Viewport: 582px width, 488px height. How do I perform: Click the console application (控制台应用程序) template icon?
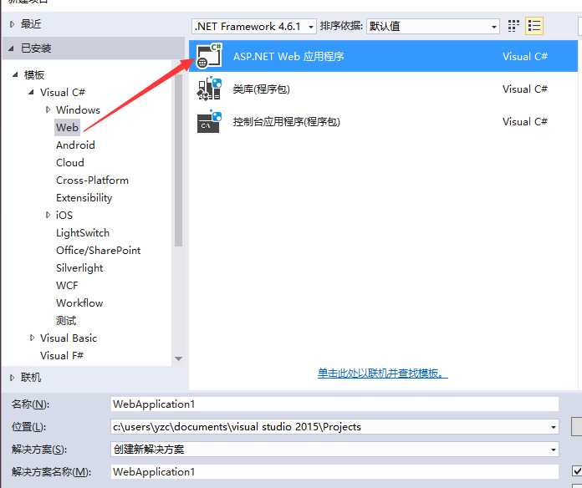[x=209, y=121]
